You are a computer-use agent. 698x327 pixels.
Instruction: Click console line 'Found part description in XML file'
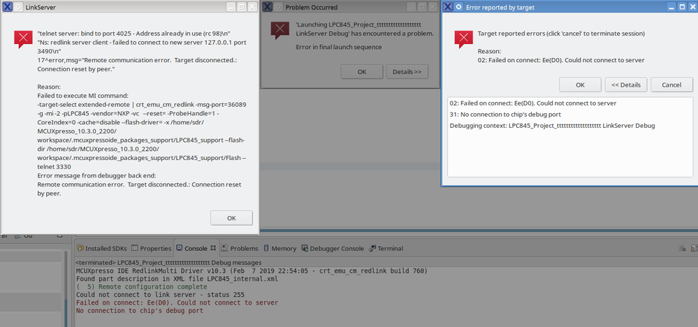click(x=177, y=279)
